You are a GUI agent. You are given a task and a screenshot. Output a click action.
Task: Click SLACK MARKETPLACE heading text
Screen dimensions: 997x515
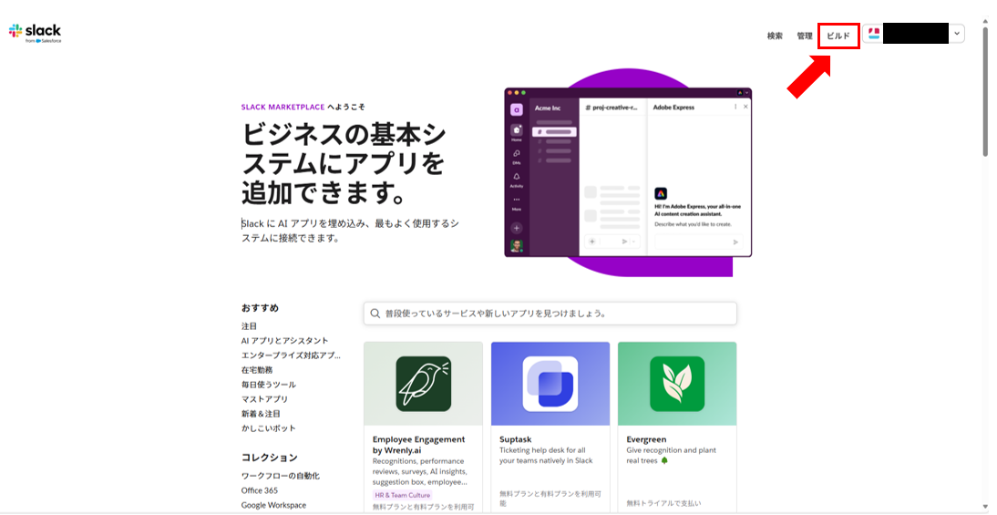[x=283, y=107]
